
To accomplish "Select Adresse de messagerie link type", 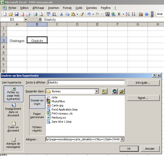I will click(13, 143).
